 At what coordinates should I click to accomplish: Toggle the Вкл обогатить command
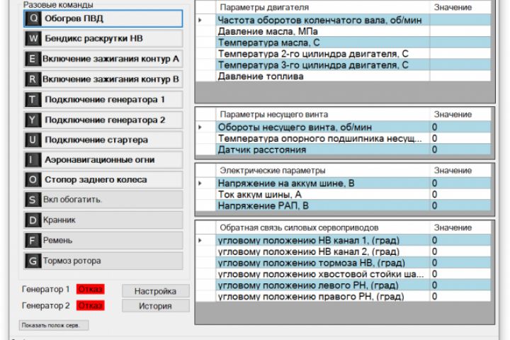[103, 200]
